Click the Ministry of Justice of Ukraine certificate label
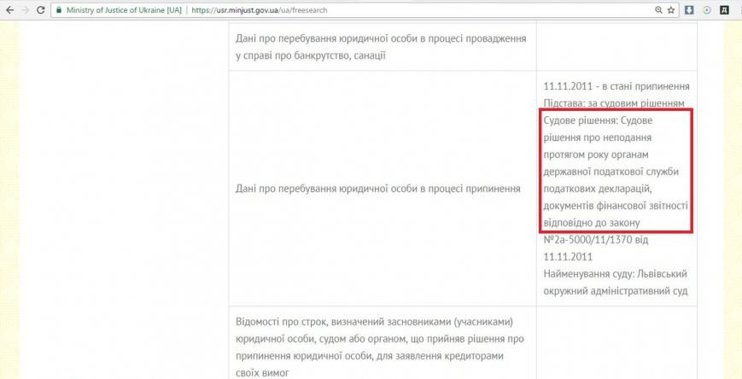 tap(124, 10)
